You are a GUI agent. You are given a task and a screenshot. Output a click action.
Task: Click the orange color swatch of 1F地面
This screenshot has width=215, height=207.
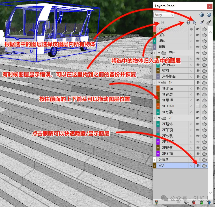pos(158,88)
